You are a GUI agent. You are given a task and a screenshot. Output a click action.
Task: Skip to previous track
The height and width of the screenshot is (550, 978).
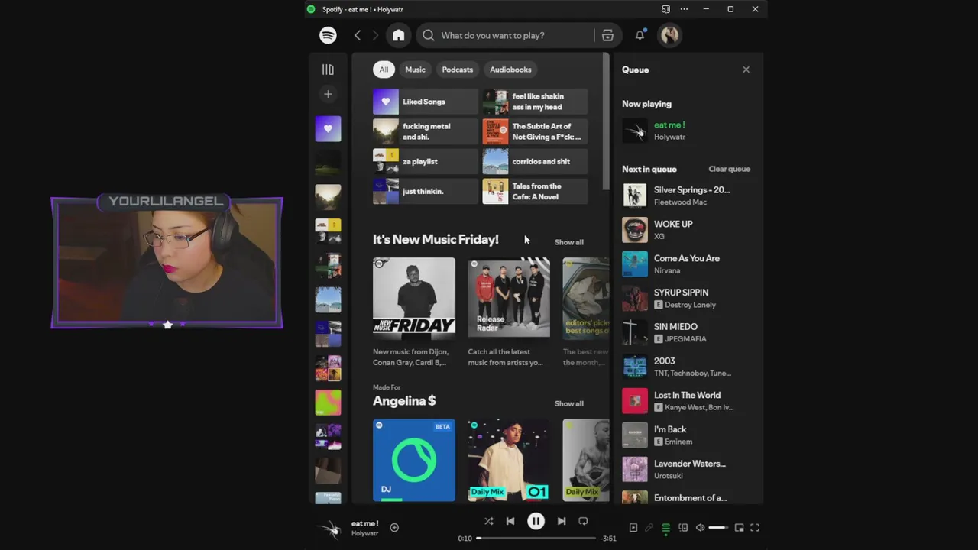510,521
